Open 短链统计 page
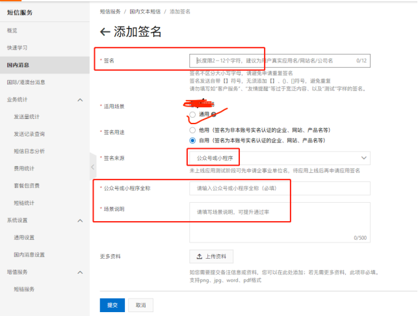The height and width of the screenshot is (316, 418). pyautogui.click(x=24, y=203)
